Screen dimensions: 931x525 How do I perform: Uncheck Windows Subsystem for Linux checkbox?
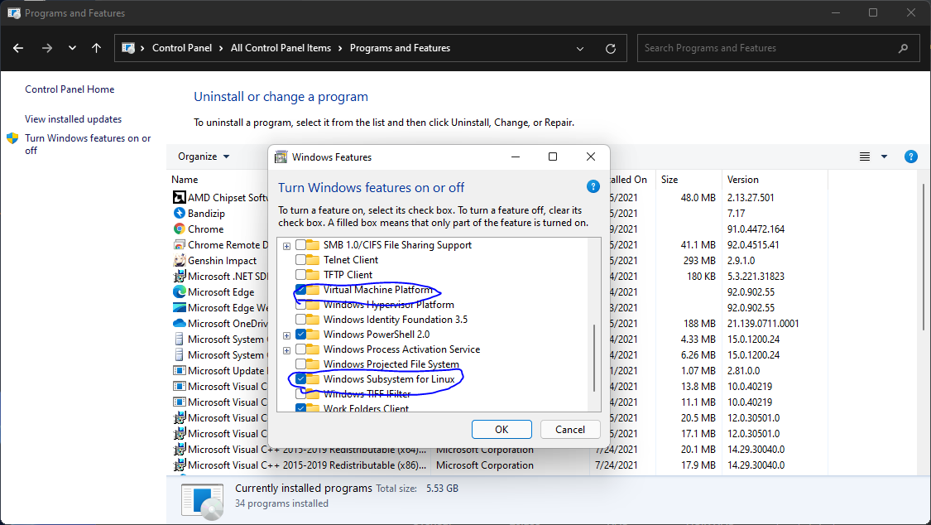click(300, 379)
